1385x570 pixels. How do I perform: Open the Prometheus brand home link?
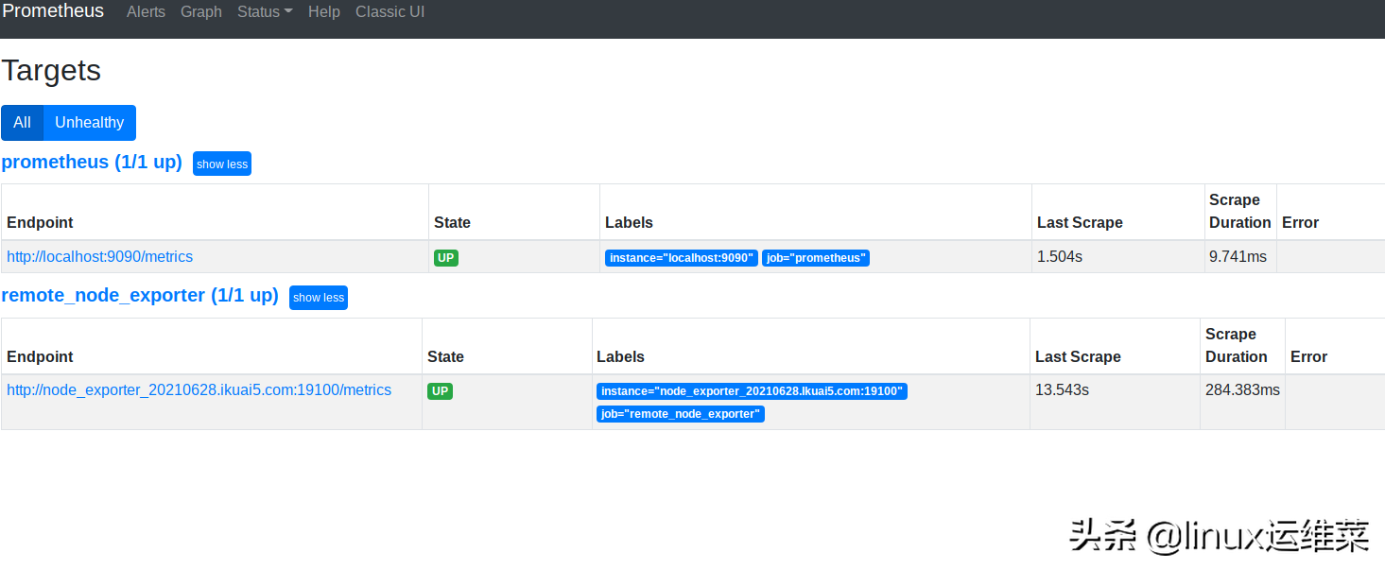[53, 11]
